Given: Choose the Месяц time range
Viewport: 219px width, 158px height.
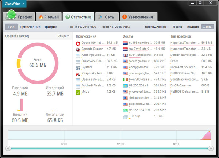Looking at the screenshot, I should point(177,27).
